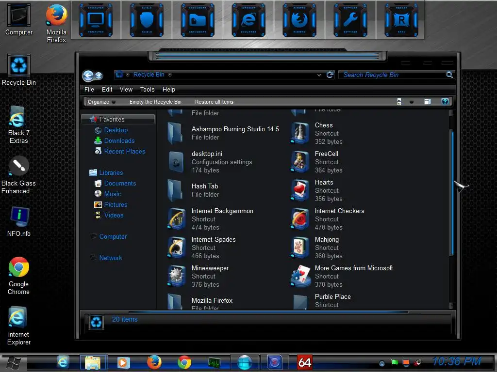Go back with the navigation arrow
Image resolution: width=497 pixels, height=372 pixels.
[88, 76]
